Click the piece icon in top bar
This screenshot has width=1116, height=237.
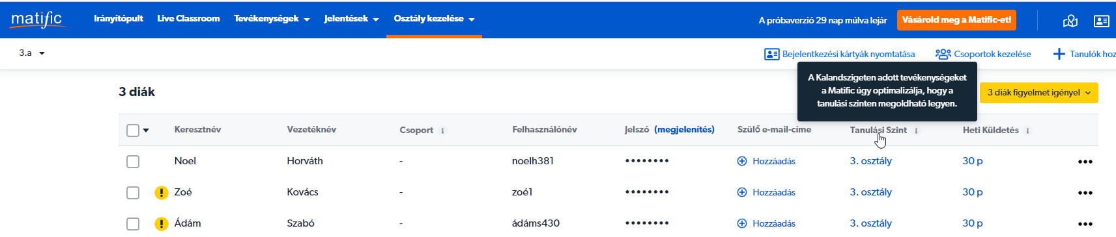[x=1070, y=21]
